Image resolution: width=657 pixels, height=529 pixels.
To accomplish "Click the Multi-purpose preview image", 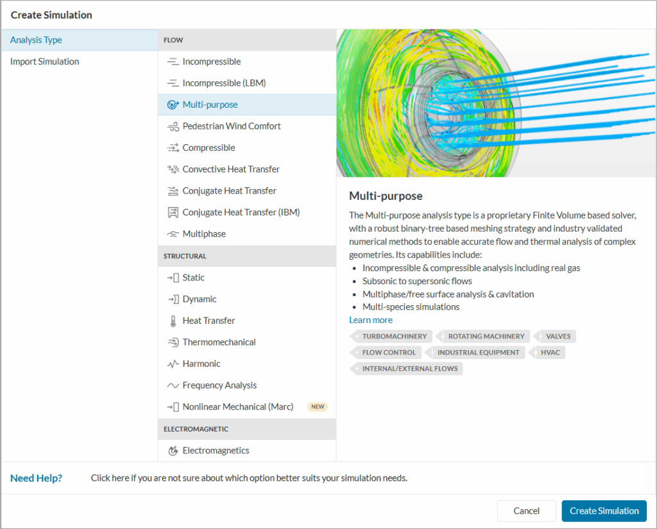I will [496, 103].
